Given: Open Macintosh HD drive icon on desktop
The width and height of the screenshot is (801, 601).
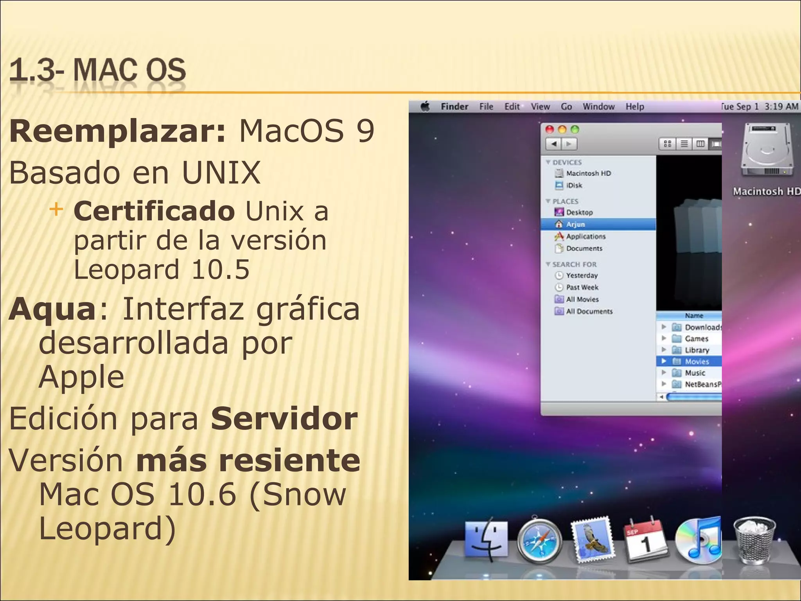Looking at the screenshot, I should tap(767, 151).
